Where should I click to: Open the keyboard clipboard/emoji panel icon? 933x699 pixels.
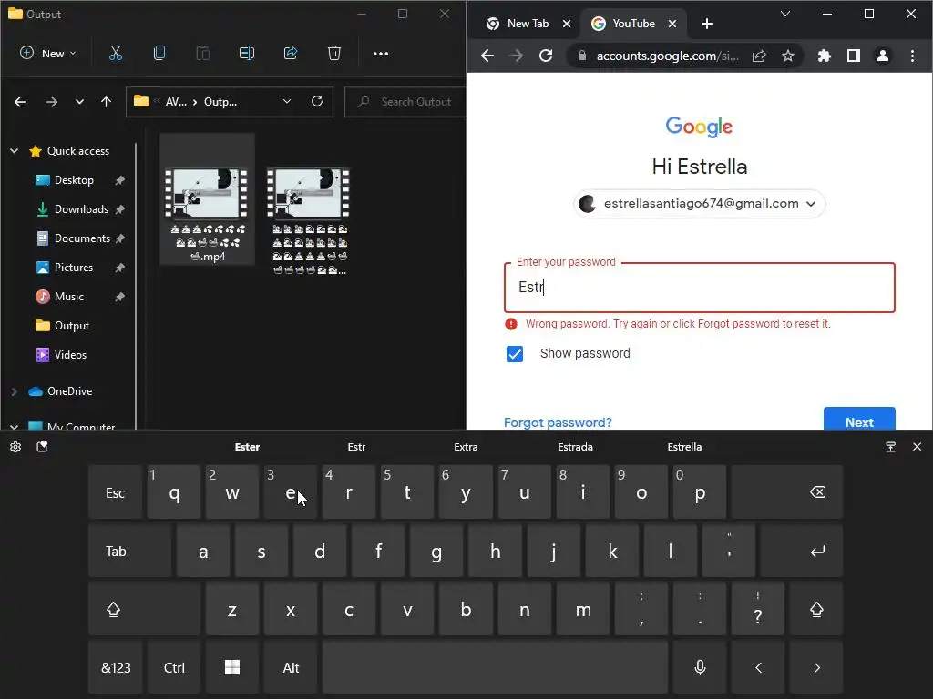[x=42, y=447]
